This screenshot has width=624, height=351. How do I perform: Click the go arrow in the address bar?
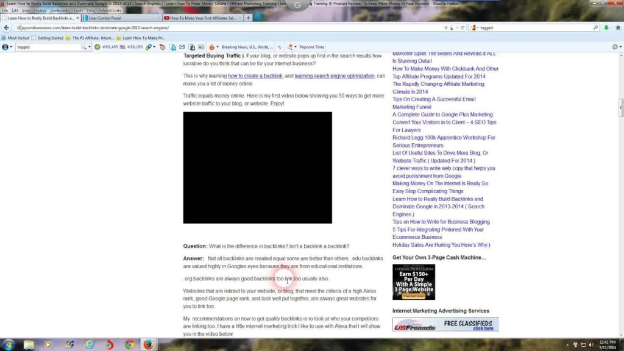pyautogui.click(x=445, y=28)
